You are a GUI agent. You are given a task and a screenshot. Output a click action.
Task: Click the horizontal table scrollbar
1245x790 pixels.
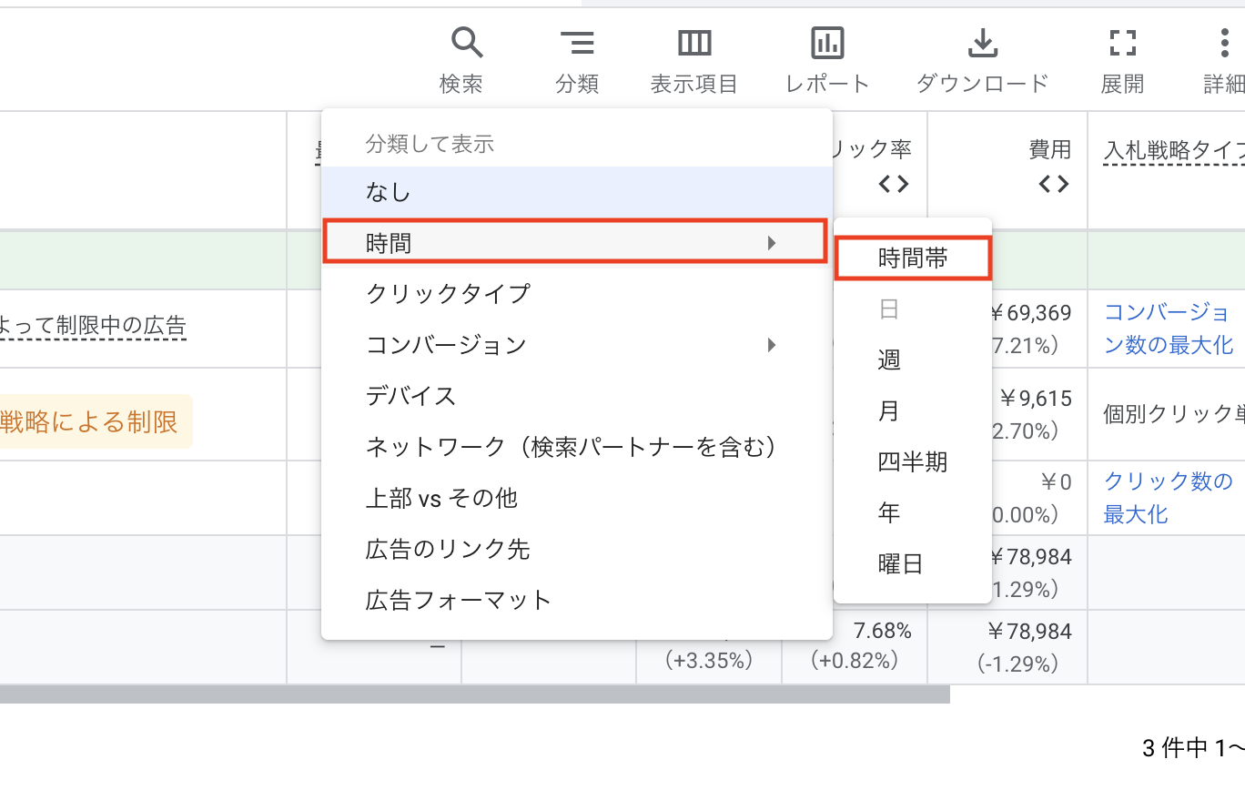473,694
